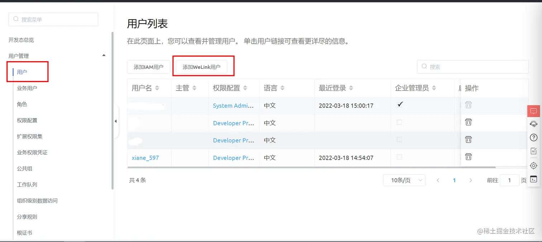Click the delete trash icon in System Admin row
Screen dimensions: 542x242
tap(468, 105)
